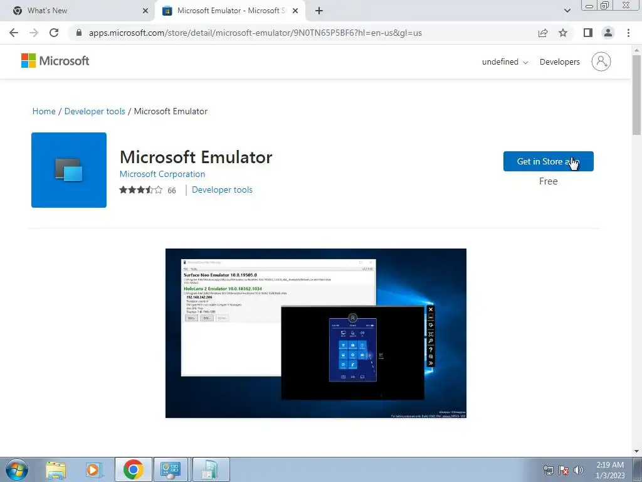
Task: Open the installer taskbar icon
Action: (x=209, y=469)
